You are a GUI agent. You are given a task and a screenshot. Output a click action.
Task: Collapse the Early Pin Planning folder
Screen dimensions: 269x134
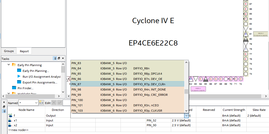[9, 65]
